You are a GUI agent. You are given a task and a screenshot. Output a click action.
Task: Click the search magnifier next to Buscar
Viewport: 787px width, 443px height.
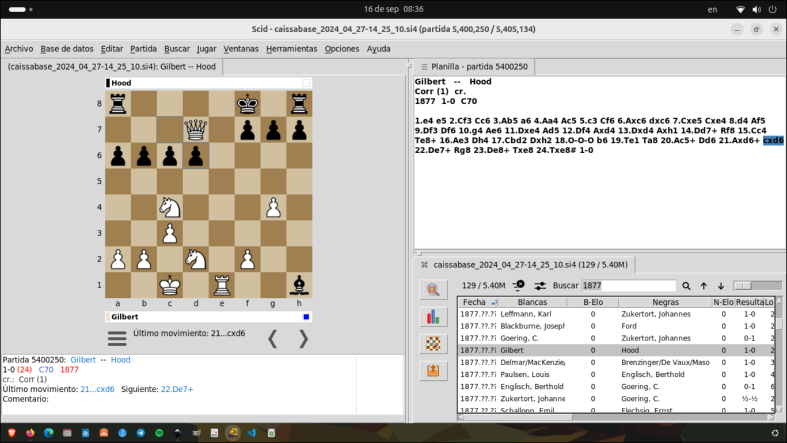[686, 286]
